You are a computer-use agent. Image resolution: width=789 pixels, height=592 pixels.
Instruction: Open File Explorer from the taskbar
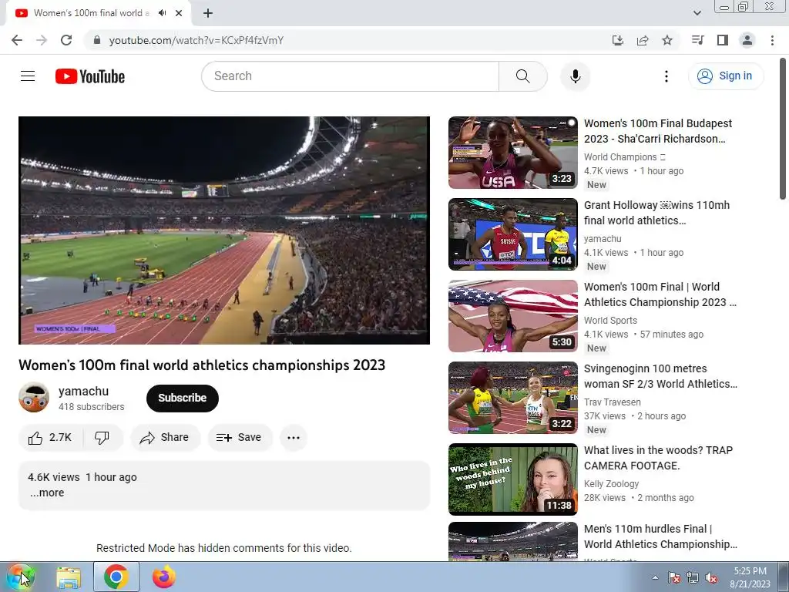point(69,577)
